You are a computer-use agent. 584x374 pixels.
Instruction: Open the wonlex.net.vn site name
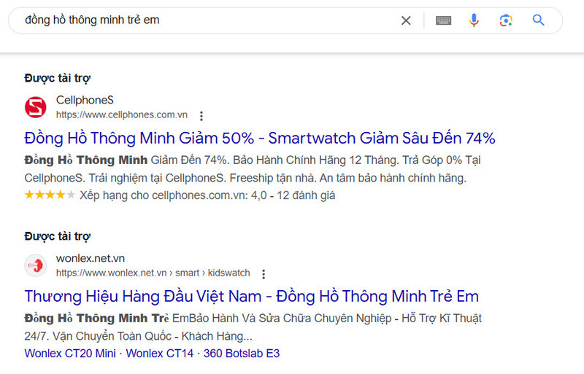[90, 258]
